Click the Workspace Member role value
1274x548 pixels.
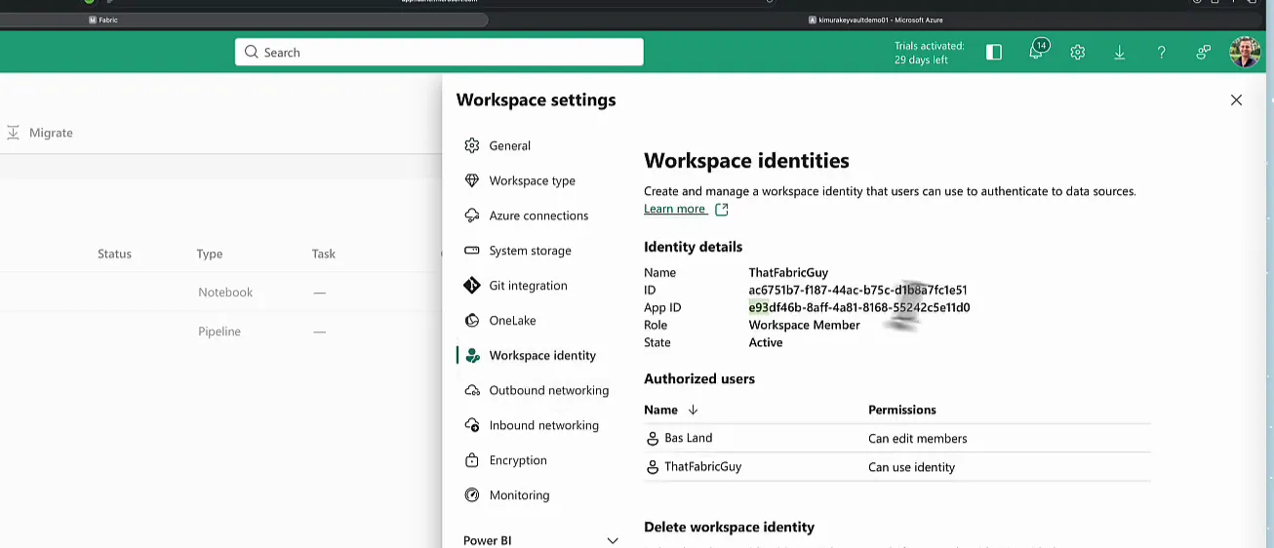tap(805, 325)
